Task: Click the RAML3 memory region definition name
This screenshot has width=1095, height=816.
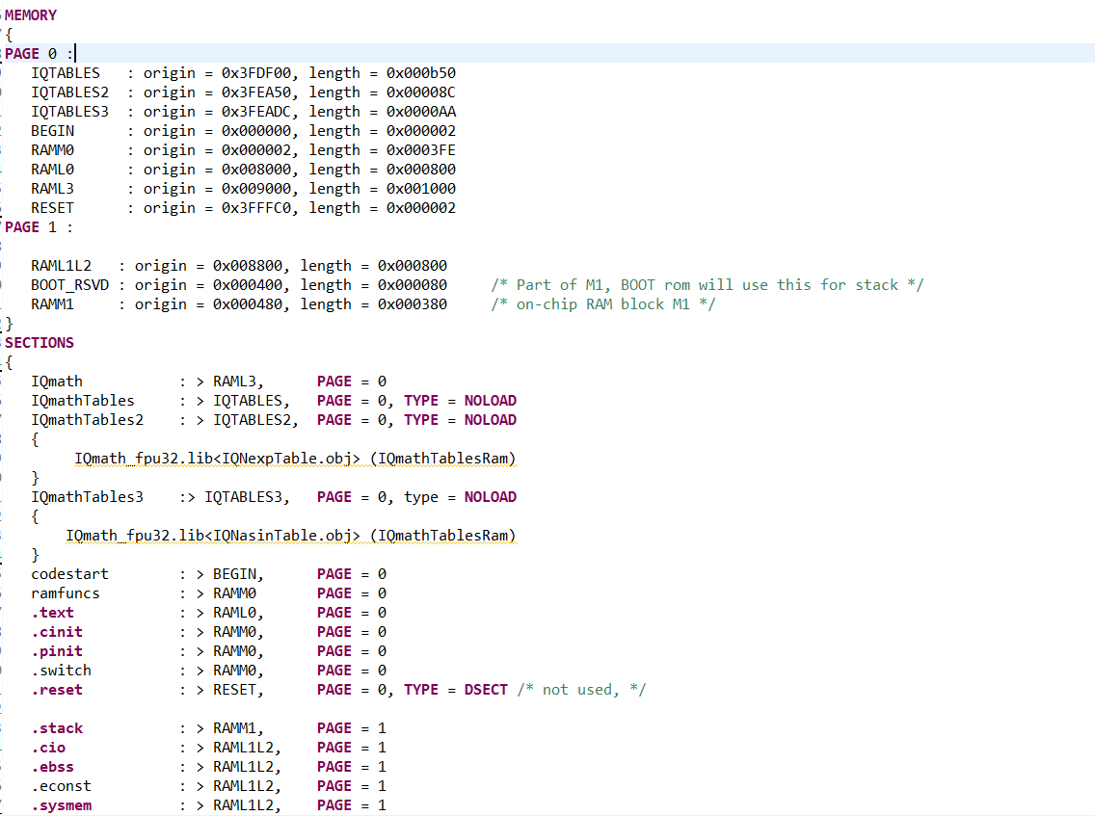Action: click(52, 189)
